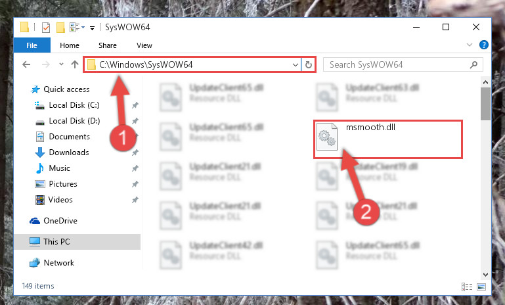Switch to large icons view layout
505x305 pixels.
[481, 287]
